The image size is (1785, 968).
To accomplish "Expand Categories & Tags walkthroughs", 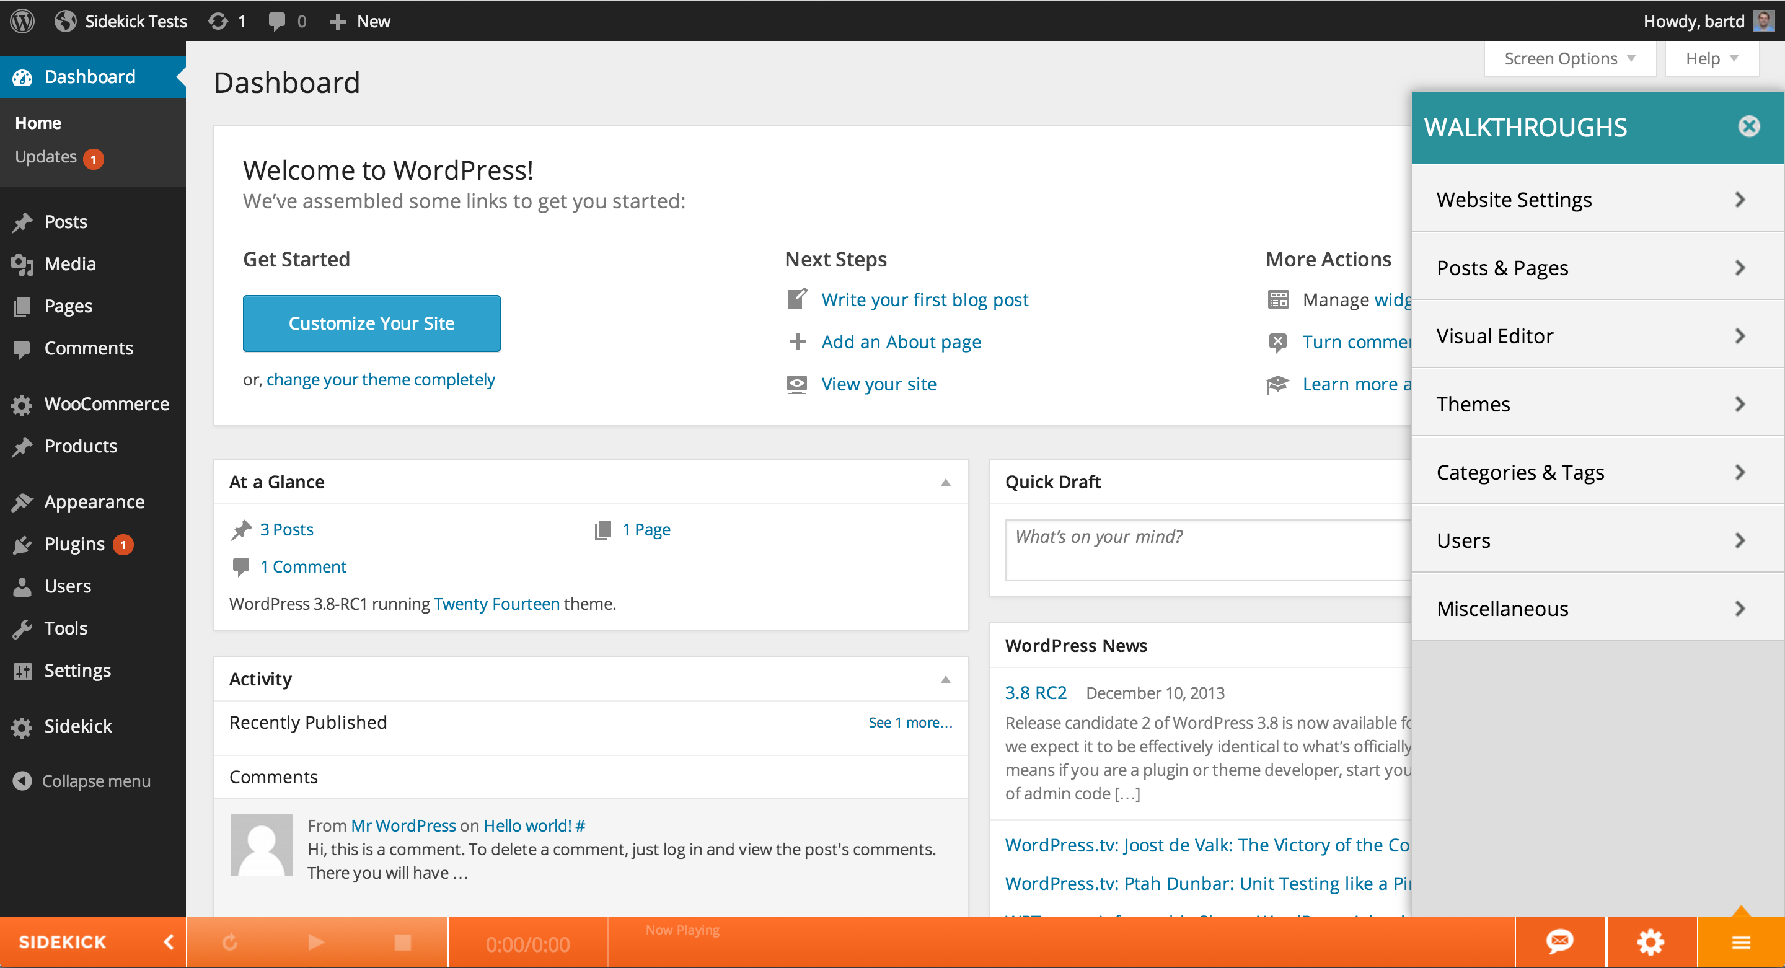I will coord(1598,472).
